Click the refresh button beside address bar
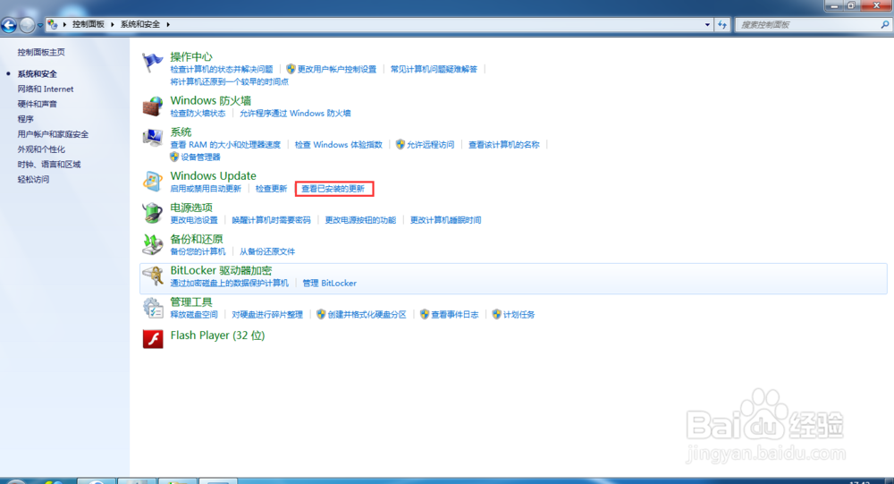This screenshot has width=894, height=484. click(x=722, y=24)
